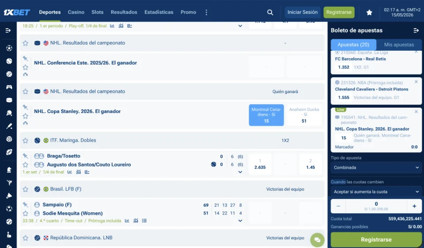Viewport: 424px width, 248px height.
Task: Open Resultados menu item
Action: 124,12
